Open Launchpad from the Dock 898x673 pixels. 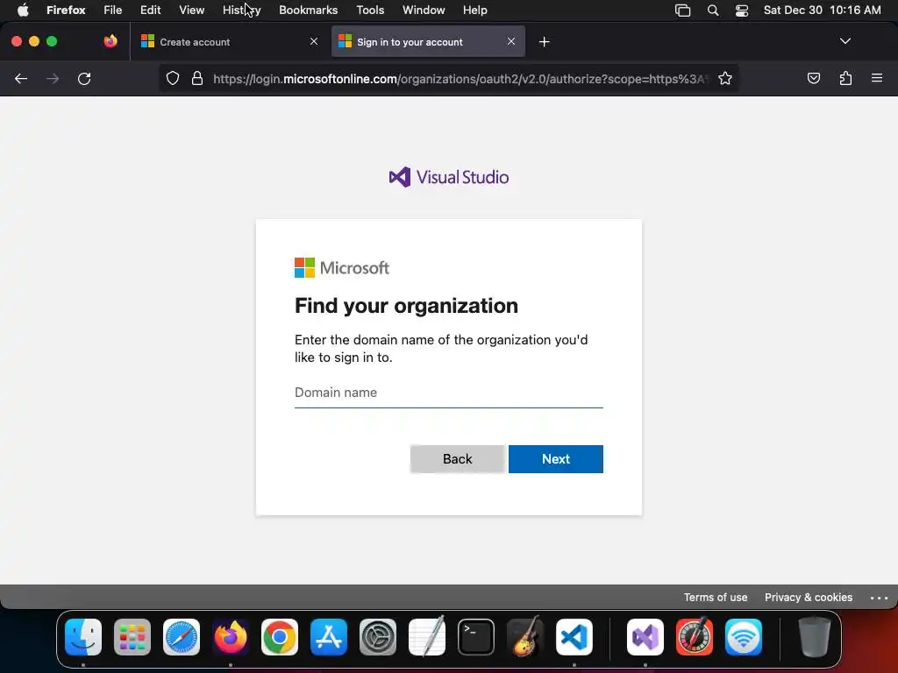tap(132, 636)
